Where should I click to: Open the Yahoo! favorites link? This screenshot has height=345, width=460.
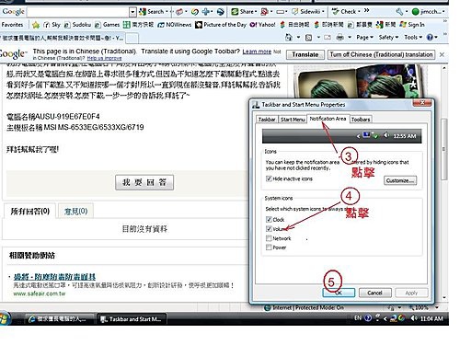tap(263, 25)
